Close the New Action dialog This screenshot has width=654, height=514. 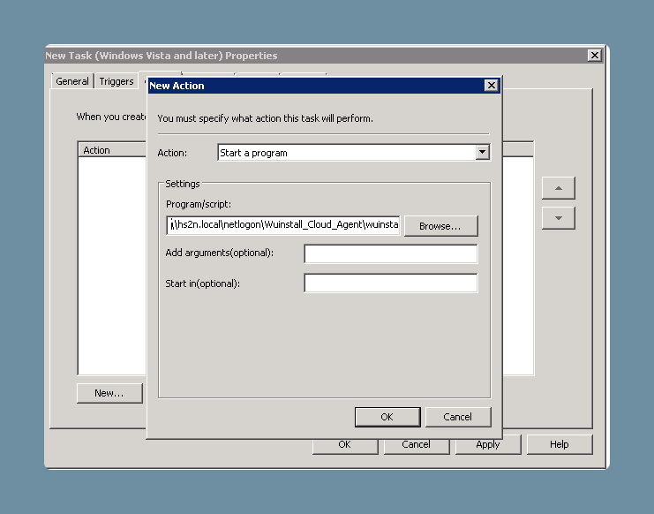pos(492,86)
